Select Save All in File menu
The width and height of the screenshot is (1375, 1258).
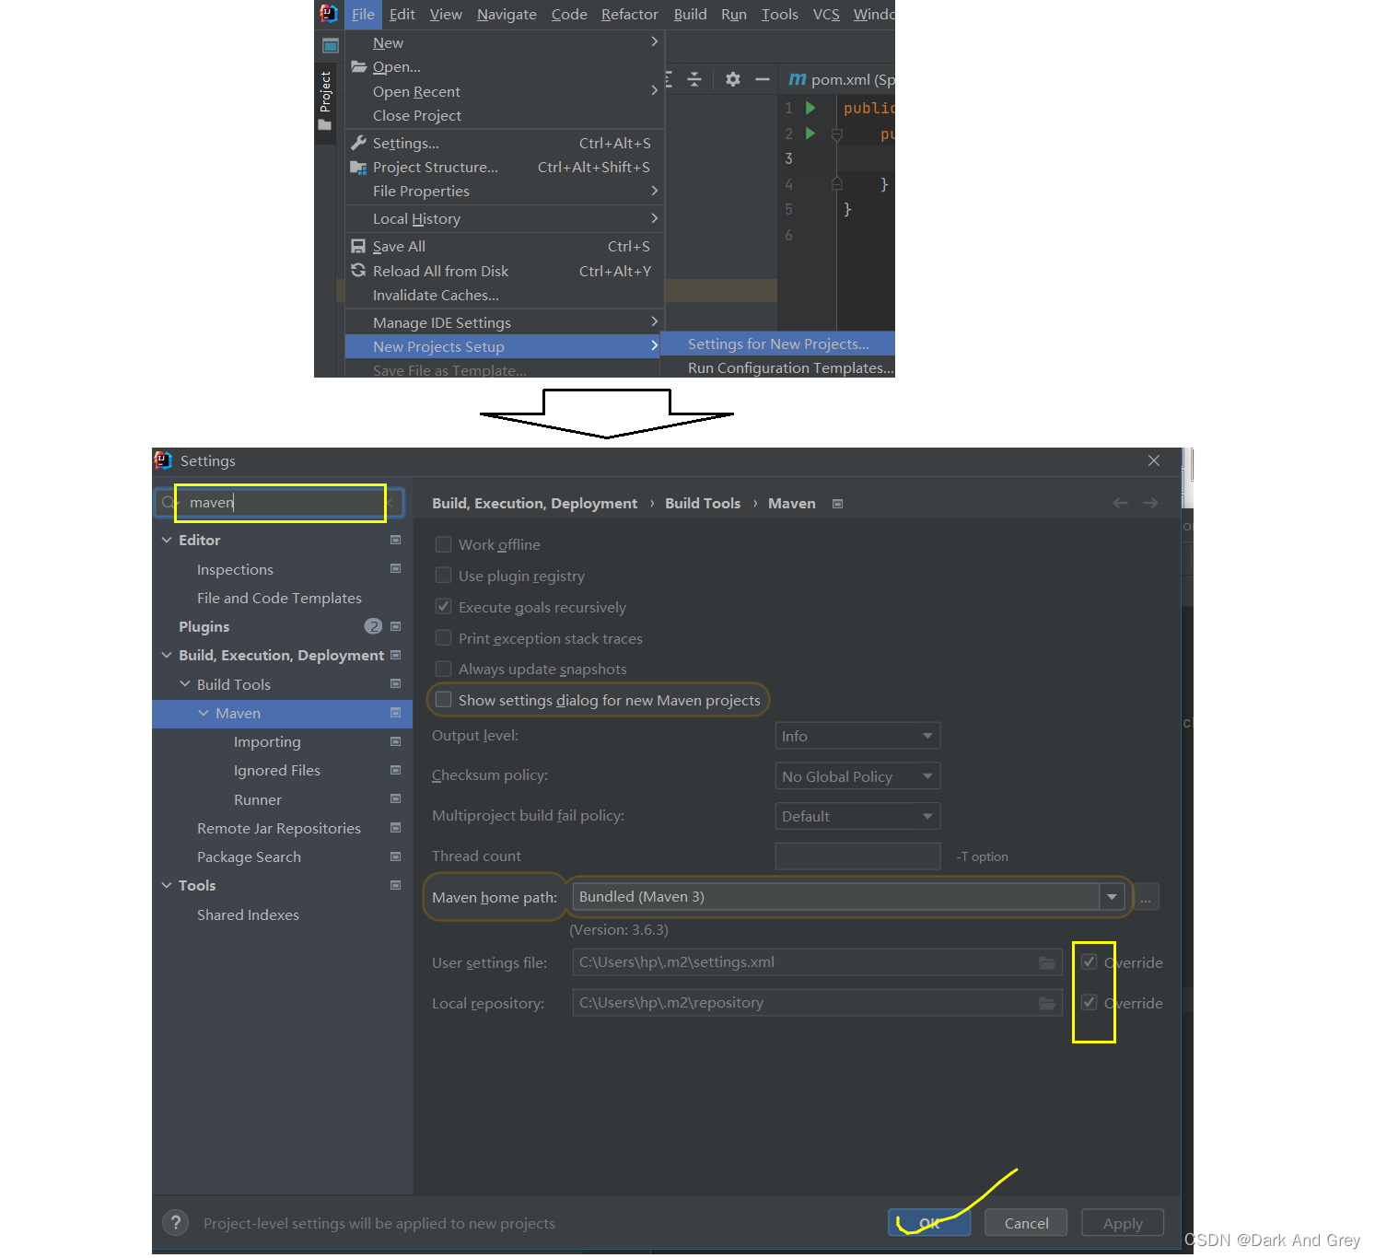click(x=504, y=246)
